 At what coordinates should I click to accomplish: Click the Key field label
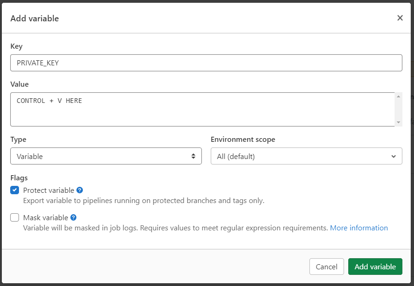16,46
